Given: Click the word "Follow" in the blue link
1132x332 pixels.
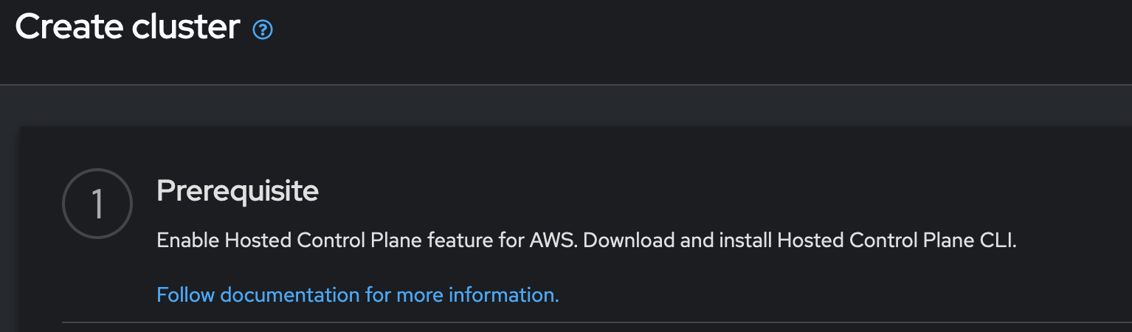Looking at the screenshot, I should tap(186, 295).
